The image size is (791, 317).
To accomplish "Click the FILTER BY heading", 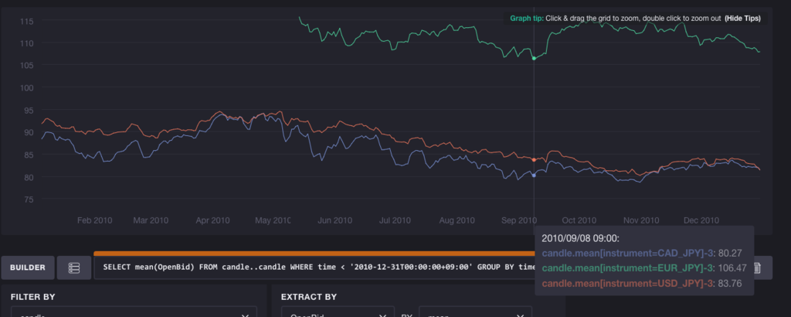I will coord(32,297).
